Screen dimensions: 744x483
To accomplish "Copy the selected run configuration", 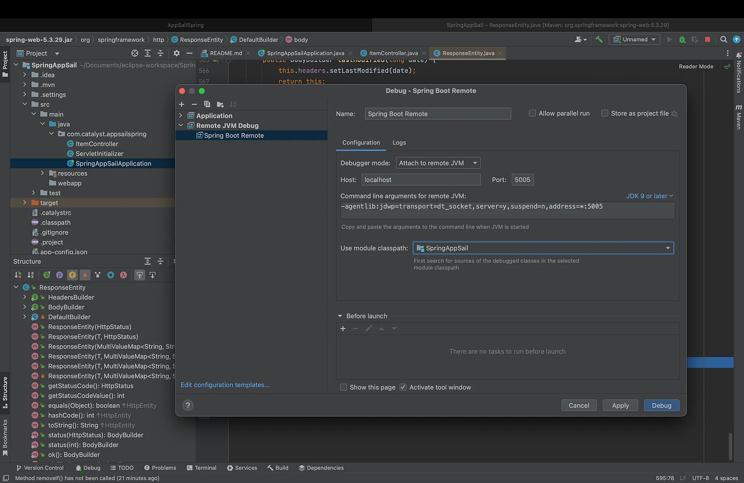I will 207,104.
